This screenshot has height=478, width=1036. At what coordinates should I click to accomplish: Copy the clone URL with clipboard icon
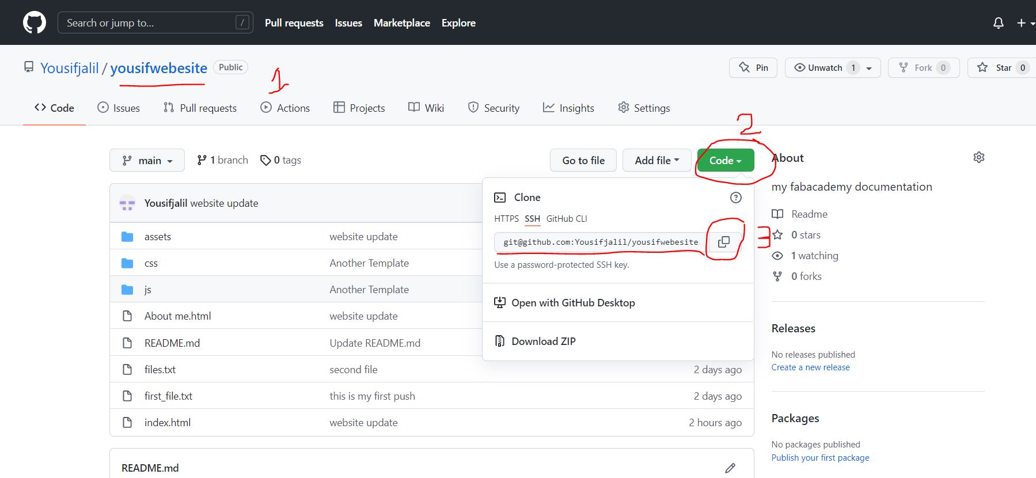(724, 242)
